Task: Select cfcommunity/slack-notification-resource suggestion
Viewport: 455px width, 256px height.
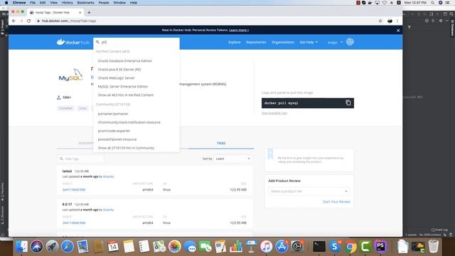Action: pos(129,122)
